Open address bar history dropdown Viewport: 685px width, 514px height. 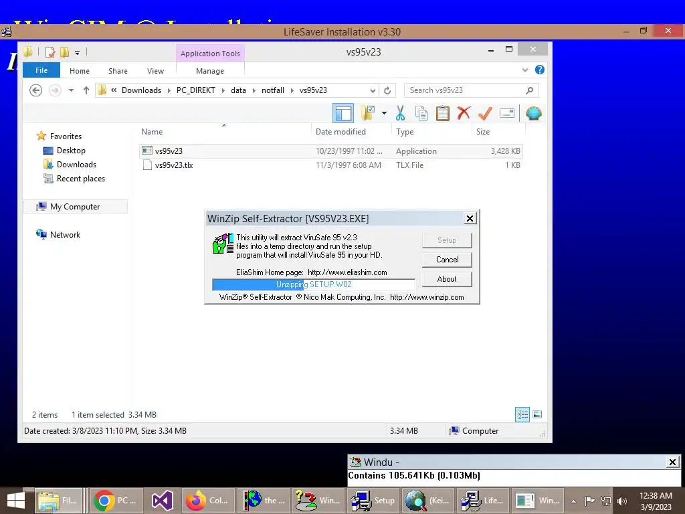(373, 90)
